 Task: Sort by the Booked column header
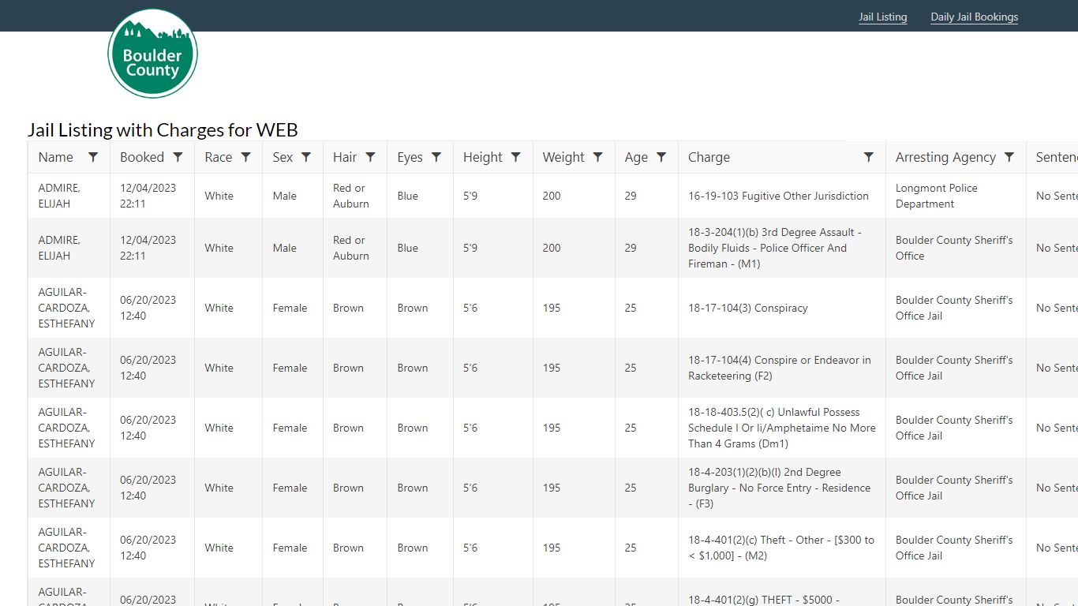point(142,157)
